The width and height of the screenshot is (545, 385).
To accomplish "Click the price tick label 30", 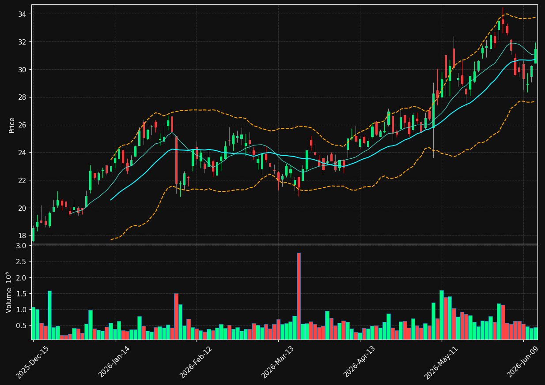I will pyautogui.click(x=22, y=70).
